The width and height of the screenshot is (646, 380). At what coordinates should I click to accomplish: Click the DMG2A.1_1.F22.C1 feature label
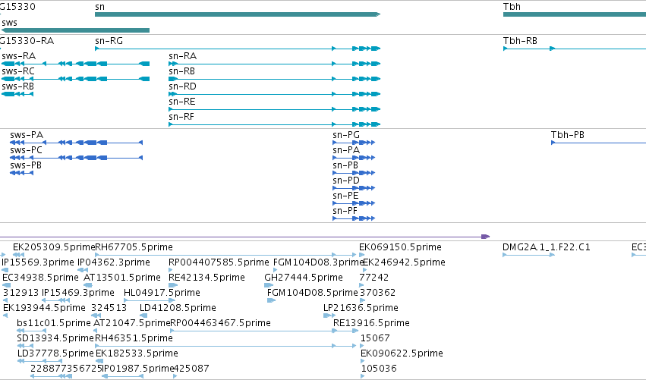coord(547,247)
